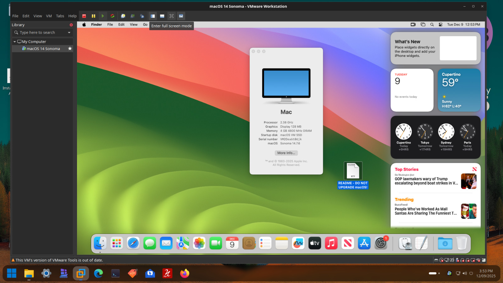503x283 pixels.
Task: Toggle the thumbnail bar icon
Action: coord(162,16)
